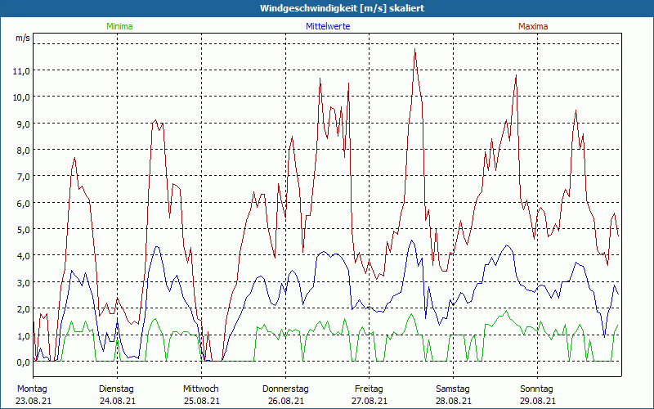Screen dimensions: 654x409
Task: Click the Dienstag day label
Action: [x=116, y=389]
